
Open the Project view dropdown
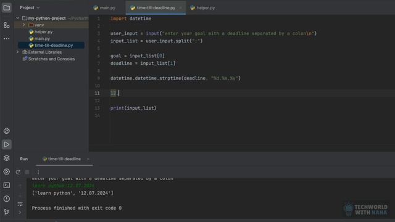(x=30, y=8)
